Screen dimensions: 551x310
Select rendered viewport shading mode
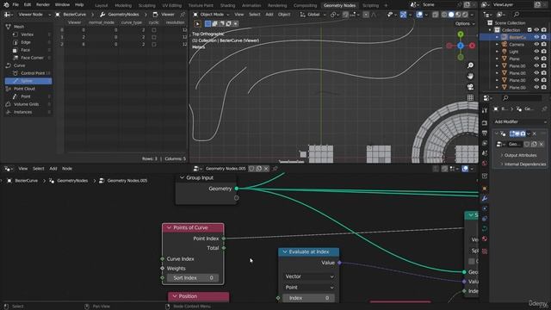click(x=465, y=15)
